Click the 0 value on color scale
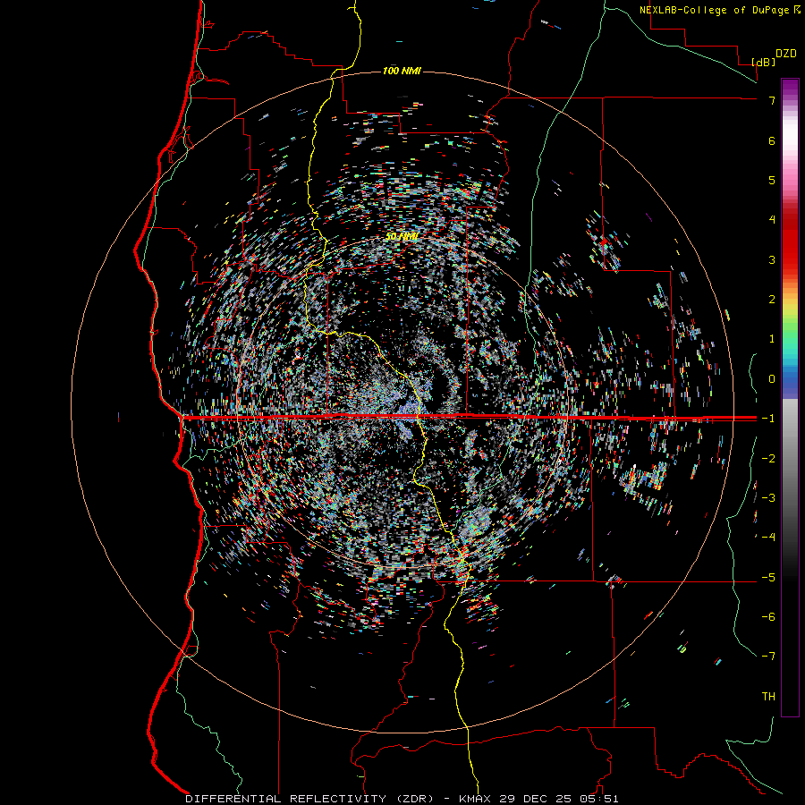The width and height of the screenshot is (805, 805). (x=772, y=379)
